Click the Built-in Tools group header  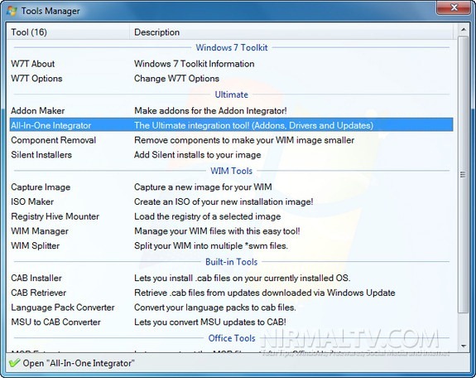[x=231, y=262]
